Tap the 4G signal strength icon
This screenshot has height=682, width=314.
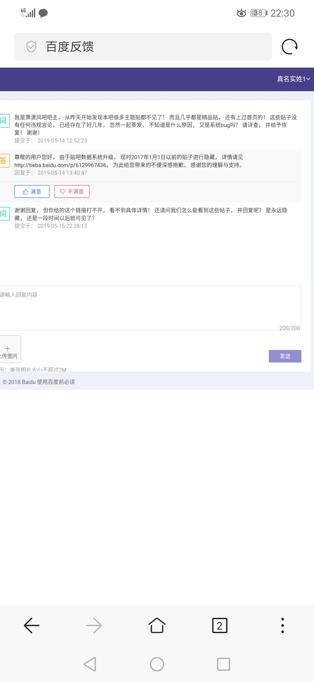tap(28, 13)
